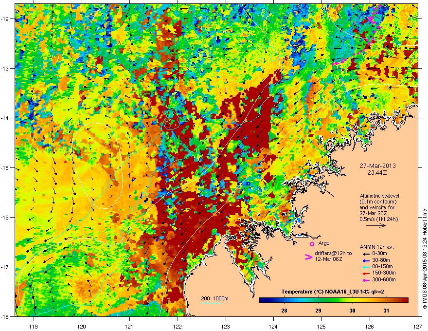Click the longitude axis label '125'
The height and width of the screenshot is (331, 428).
(x=321, y=326)
